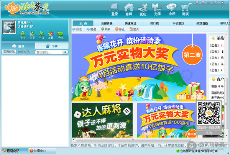Click the horizontal scrollbar right arrow
Screen dimensions: 230x155
[222, 139]
